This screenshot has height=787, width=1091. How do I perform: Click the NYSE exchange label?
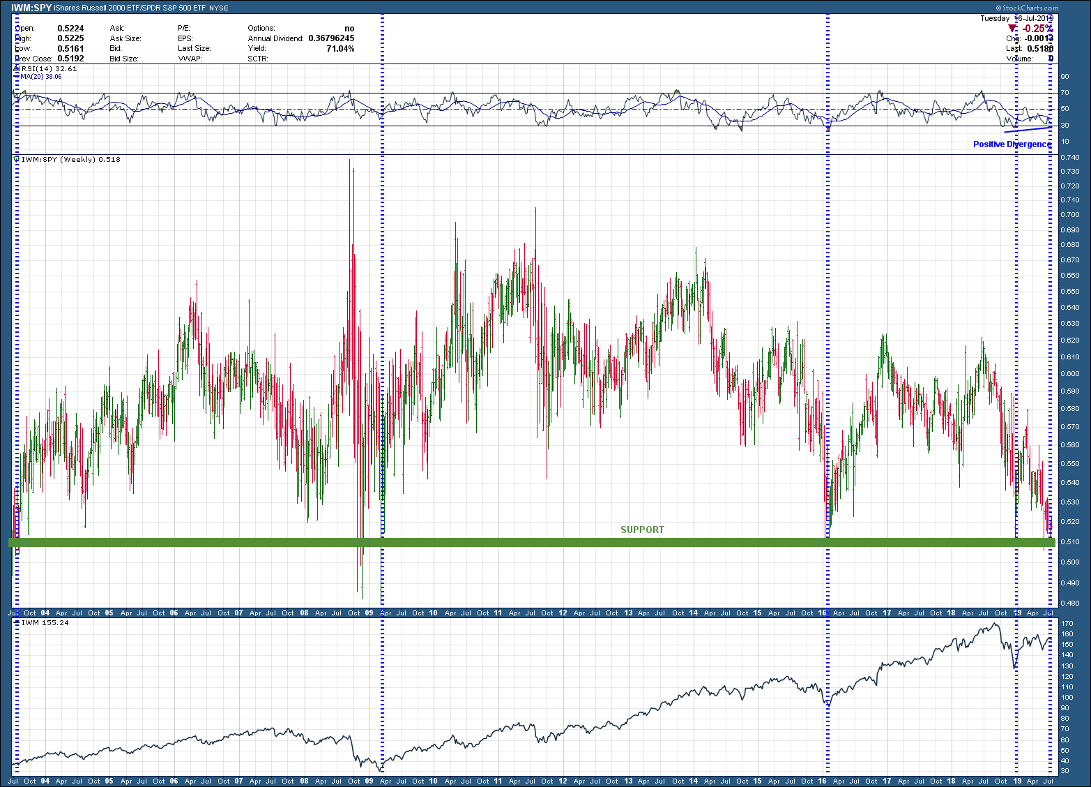point(219,8)
